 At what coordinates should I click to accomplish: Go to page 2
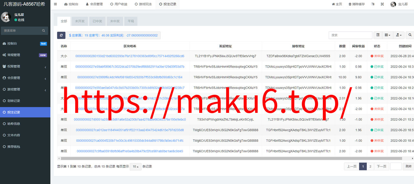click(x=370, y=167)
